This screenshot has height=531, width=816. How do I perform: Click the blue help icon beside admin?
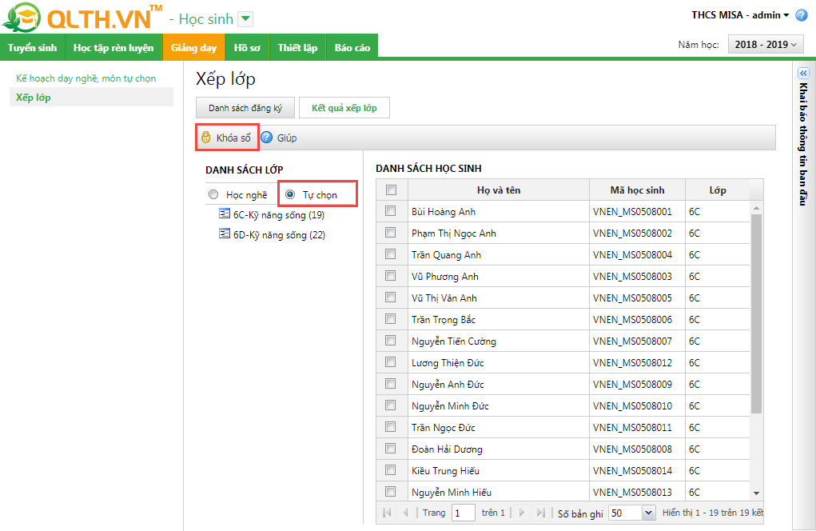(802, 15)
